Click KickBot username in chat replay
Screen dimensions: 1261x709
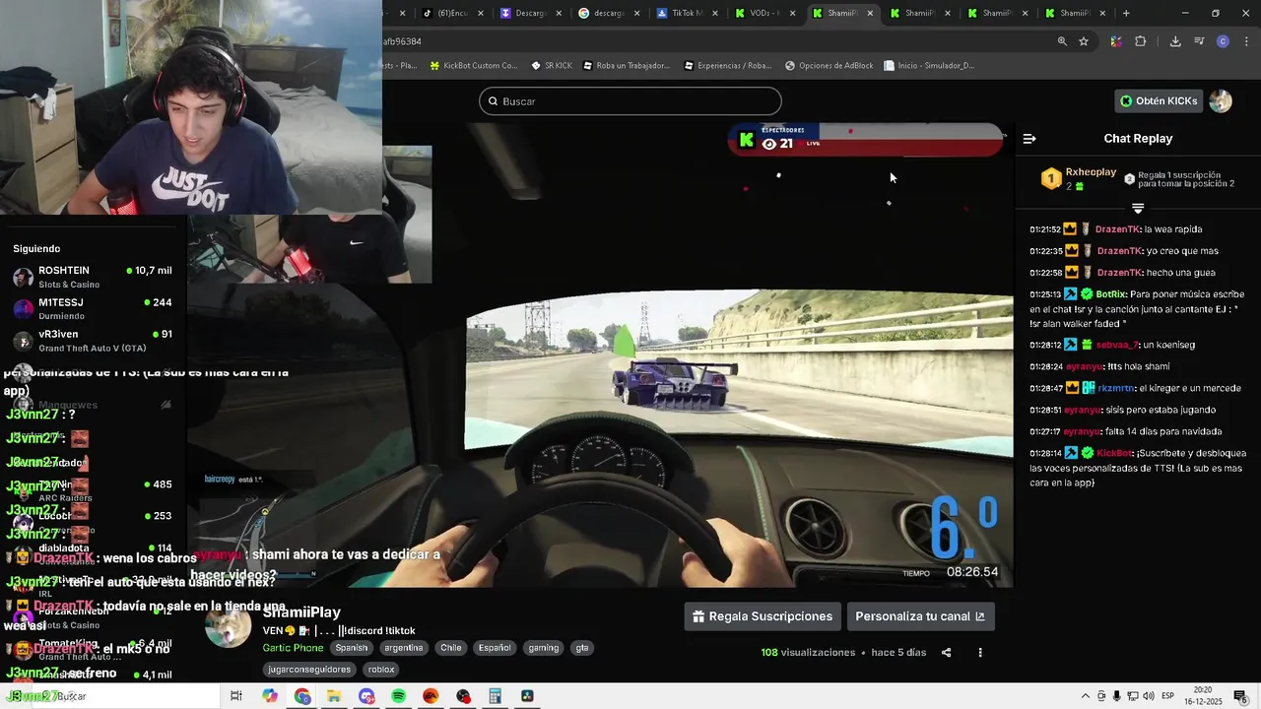point(1114,453)
